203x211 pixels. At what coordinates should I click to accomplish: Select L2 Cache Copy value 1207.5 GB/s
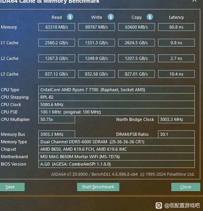pyautogui.click(x=137, y=58)
